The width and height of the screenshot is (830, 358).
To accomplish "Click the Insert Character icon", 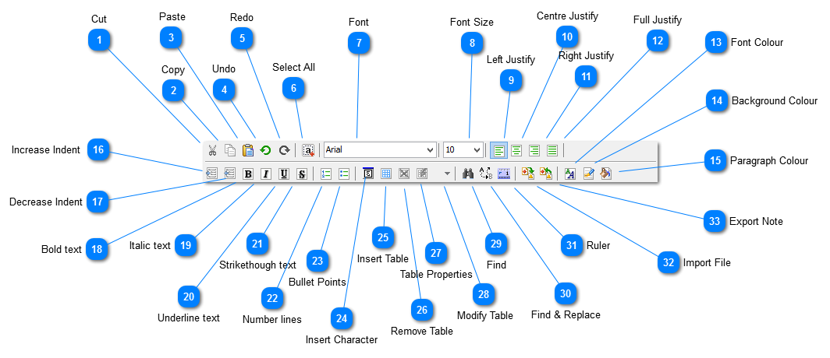I will click(x=368, y=174).
